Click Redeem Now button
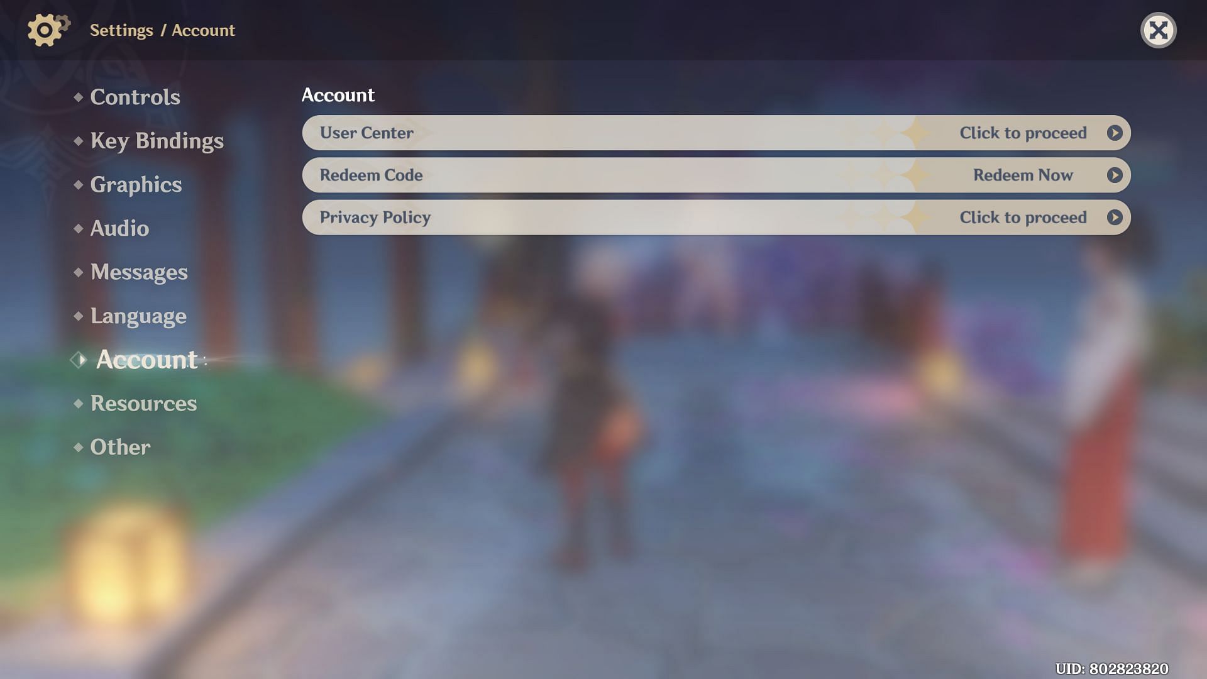Image resolution: width=1207 pixels, height=679 pixels. [1023, 174]
